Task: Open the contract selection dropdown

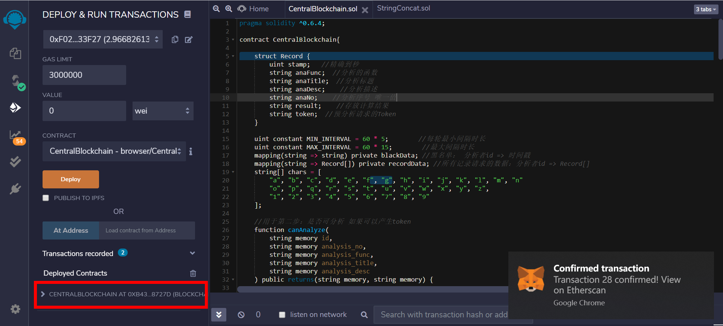Action: [114, 151]
